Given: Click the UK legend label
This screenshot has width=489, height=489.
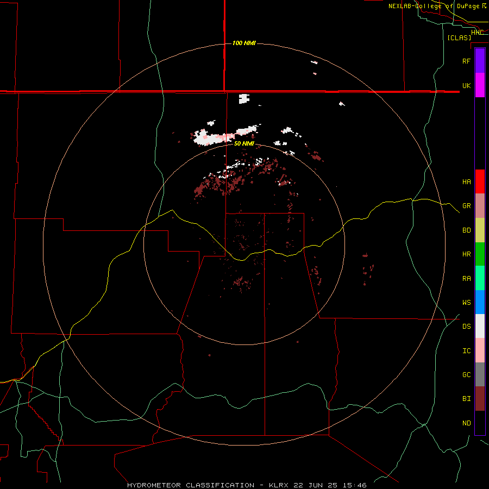Looking at the screenshot, I should 466,85.
